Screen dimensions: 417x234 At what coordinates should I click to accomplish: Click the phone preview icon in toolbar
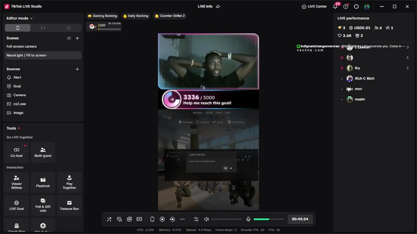152,219
